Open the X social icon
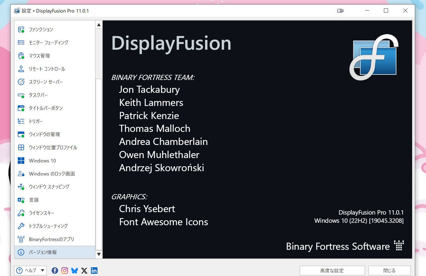 [x=84, y=271]
